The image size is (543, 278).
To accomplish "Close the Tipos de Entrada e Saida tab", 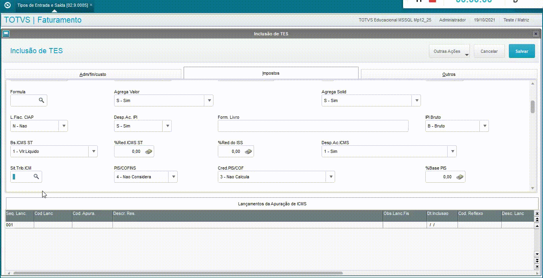I will pyautogui.click(x=91, y=5).
